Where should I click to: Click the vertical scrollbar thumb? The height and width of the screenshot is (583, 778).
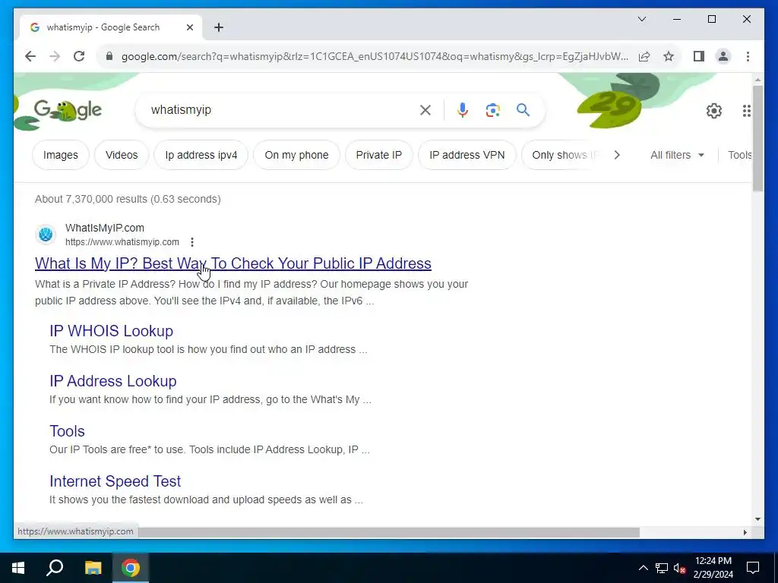click(757, 139)
